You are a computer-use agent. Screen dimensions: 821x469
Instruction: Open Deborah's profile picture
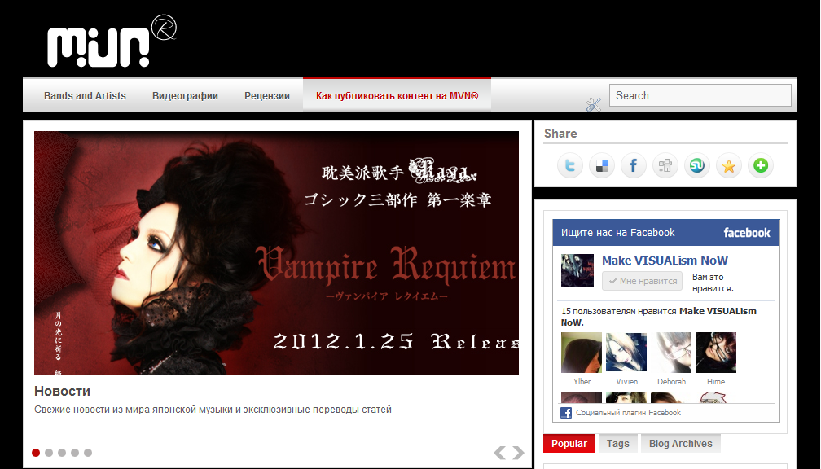point(671,353)
